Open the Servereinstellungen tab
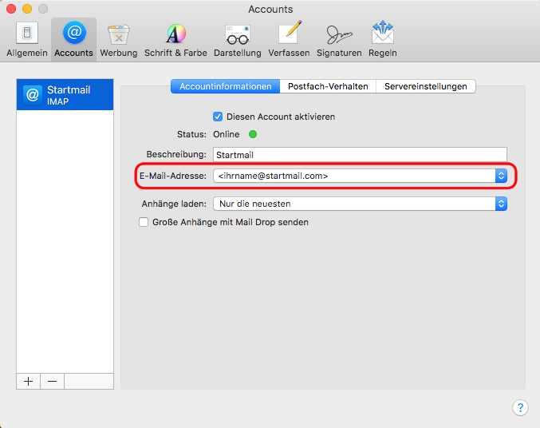The width and height of the screenshot is (540, 428). [x=425, y=86]
